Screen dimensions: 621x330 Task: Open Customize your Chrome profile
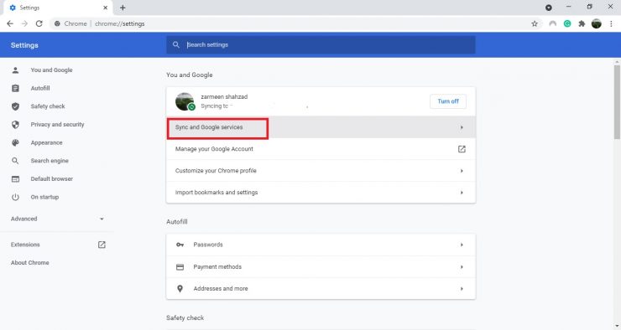321,171
